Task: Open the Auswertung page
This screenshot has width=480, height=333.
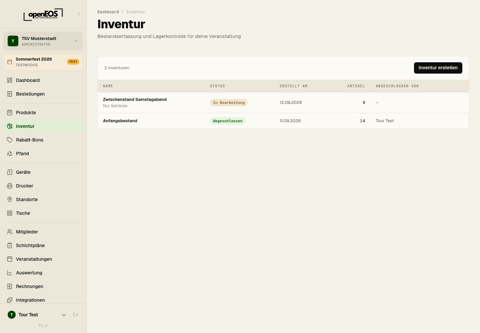Action: click(43, 273)
